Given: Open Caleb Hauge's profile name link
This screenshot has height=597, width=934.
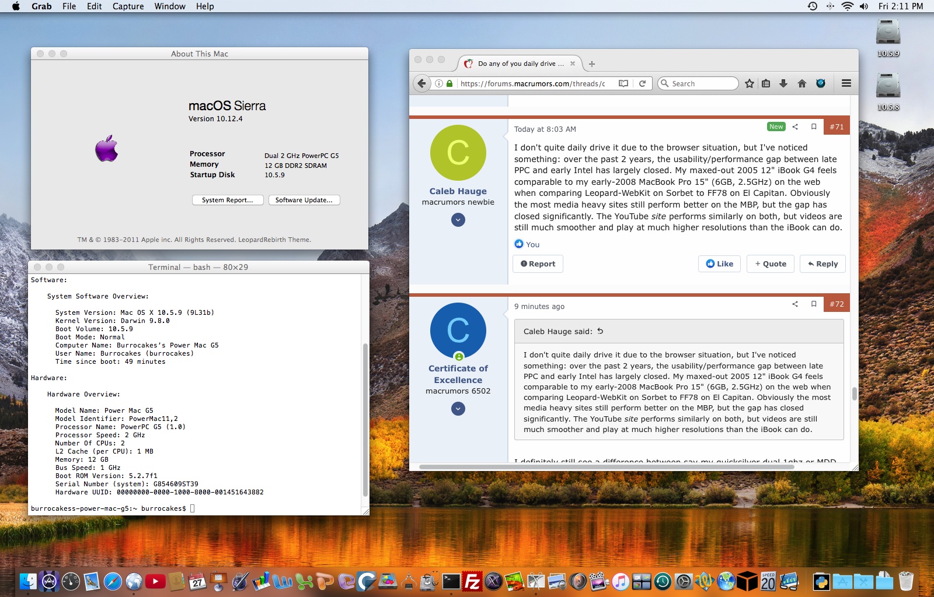Looking at the screenshot, I should click(458, 191).
